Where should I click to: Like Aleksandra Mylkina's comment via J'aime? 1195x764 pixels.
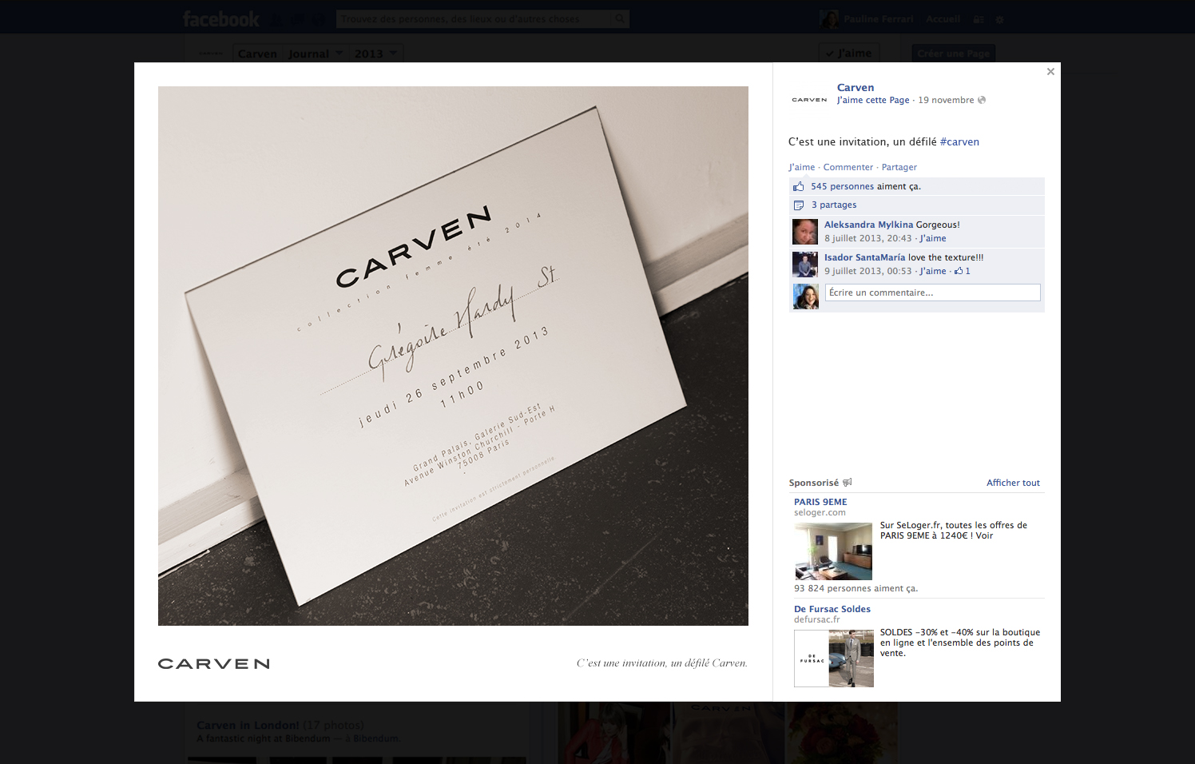[x=933, y=237]
